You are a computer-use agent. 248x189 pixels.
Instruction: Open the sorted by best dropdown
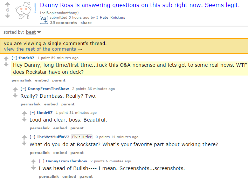pos(33,32)
